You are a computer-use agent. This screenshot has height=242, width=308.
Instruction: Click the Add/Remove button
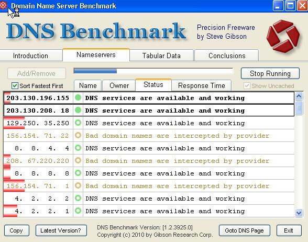(37, 73)
